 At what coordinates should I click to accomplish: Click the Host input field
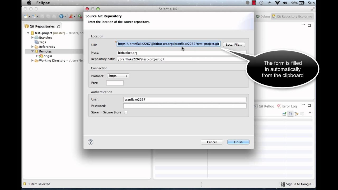click(182, 53)
